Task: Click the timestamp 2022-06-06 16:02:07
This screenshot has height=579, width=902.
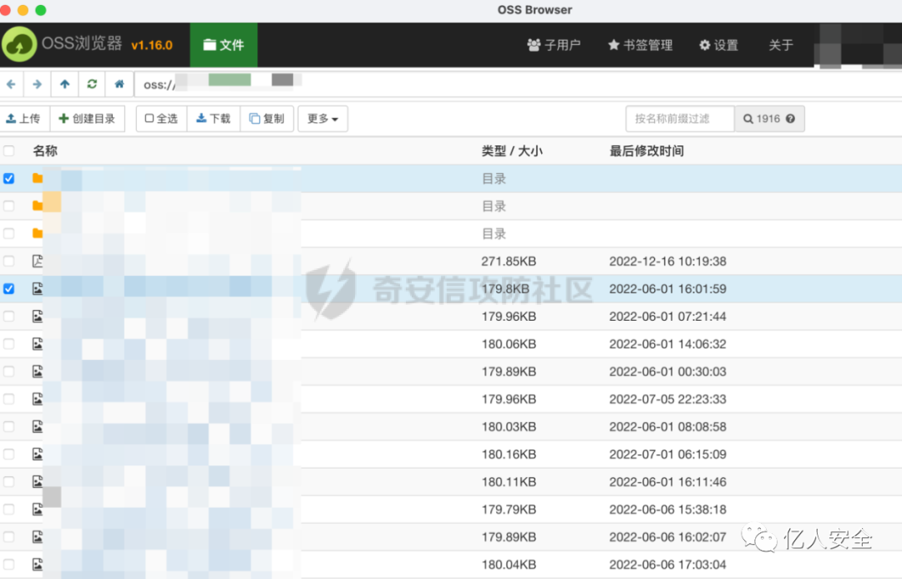Action: tap(668, 536)
